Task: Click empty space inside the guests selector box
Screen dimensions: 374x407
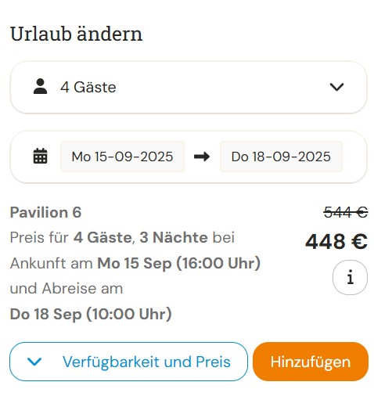Action: [221, 87]
